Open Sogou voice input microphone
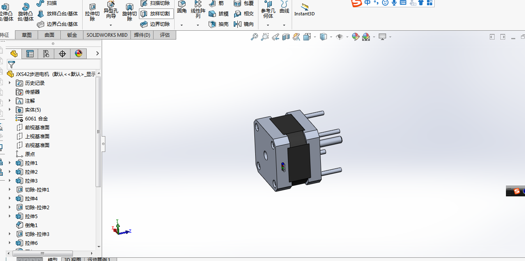The width and height of the screenshot is (525, 261). (394, 2)
